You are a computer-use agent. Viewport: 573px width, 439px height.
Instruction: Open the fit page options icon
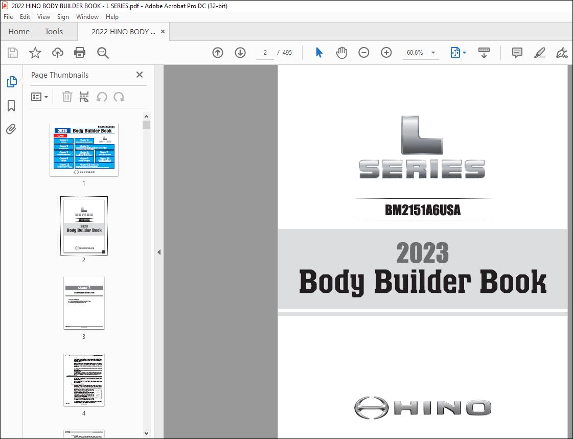click(455, 53)
